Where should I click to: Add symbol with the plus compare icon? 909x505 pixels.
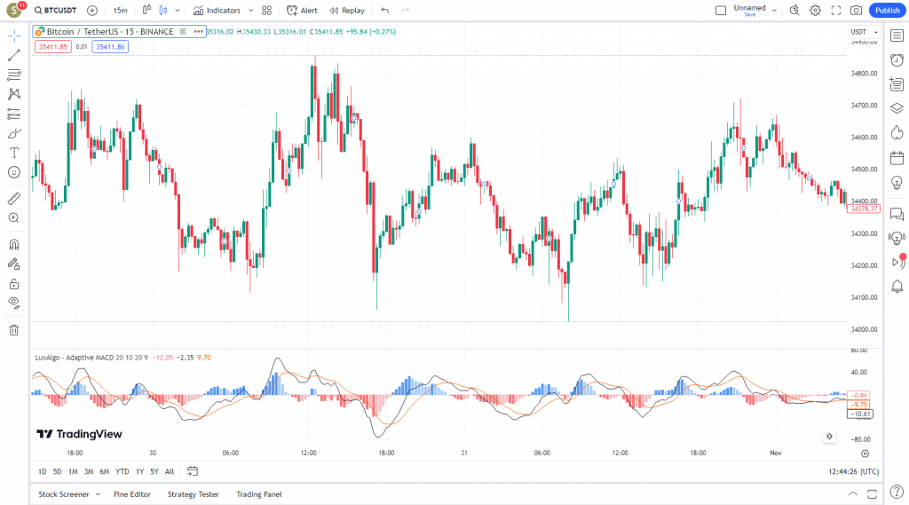[92, 11]
